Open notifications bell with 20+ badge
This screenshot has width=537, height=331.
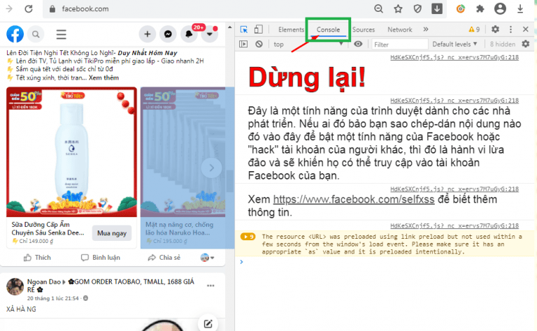(x=189, y=34)
